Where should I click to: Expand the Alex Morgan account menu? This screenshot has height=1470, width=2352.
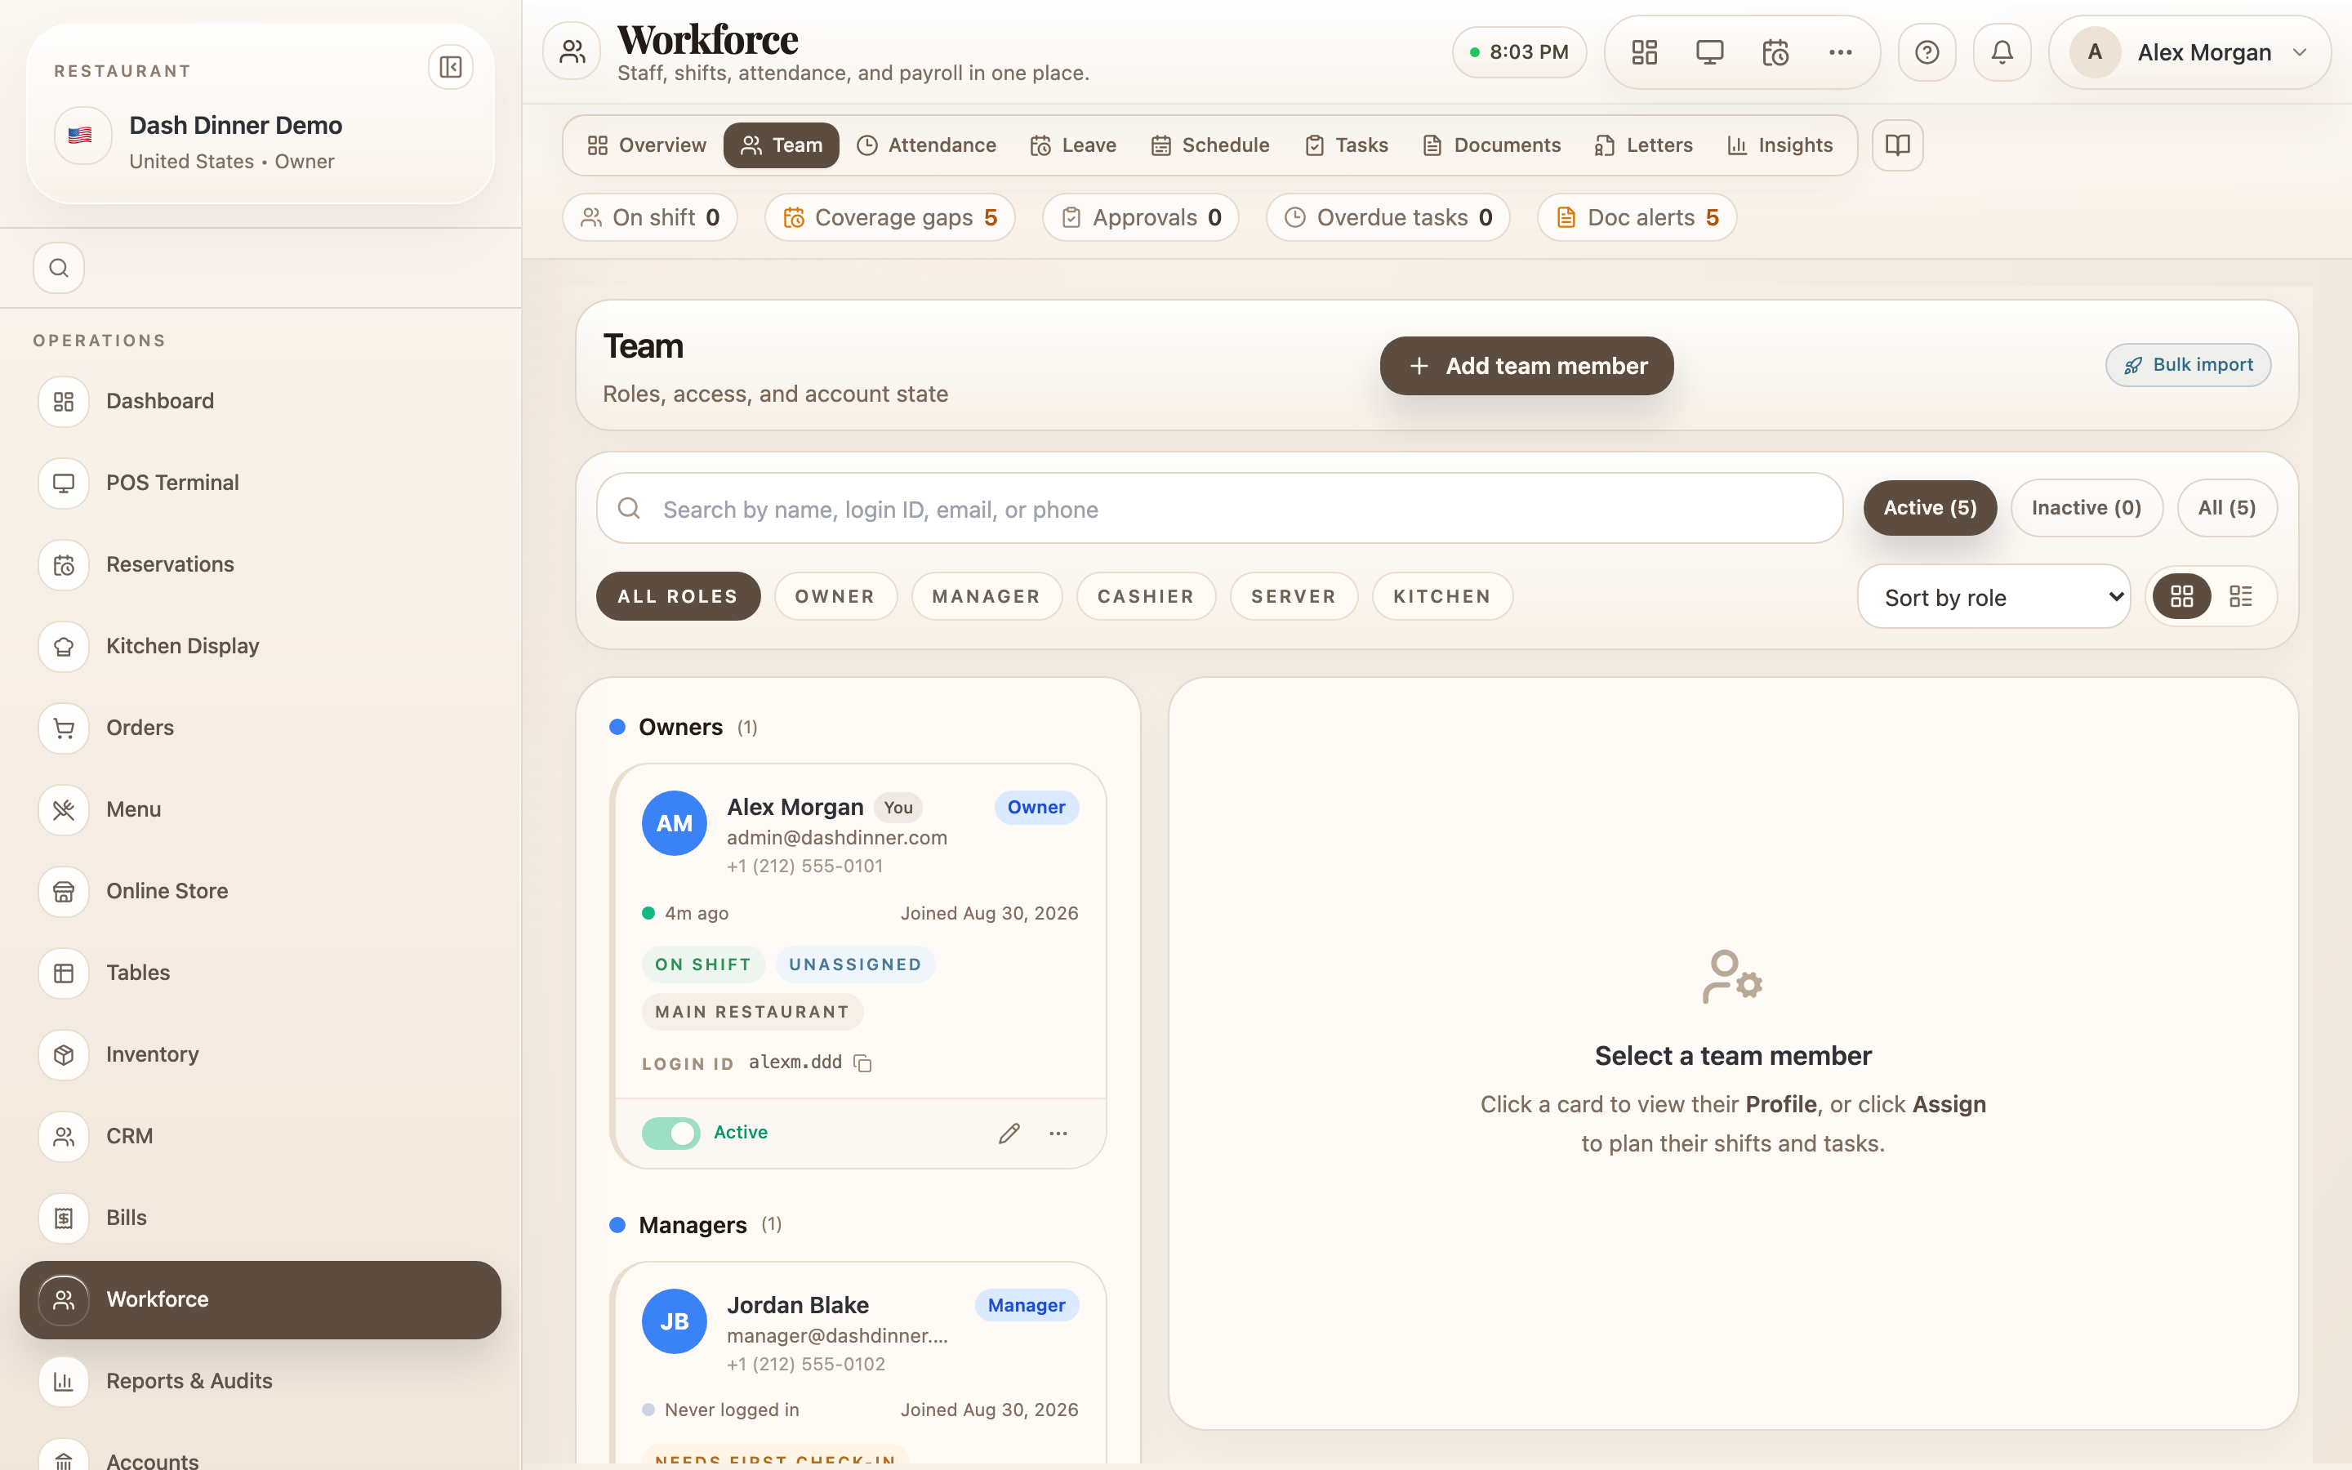pos(2189,52)
